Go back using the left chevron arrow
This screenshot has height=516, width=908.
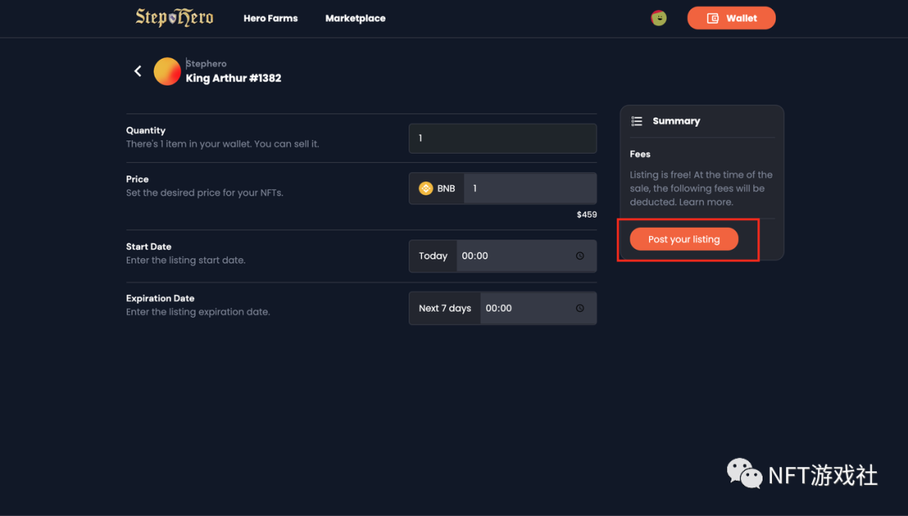(x=138, y=71)
